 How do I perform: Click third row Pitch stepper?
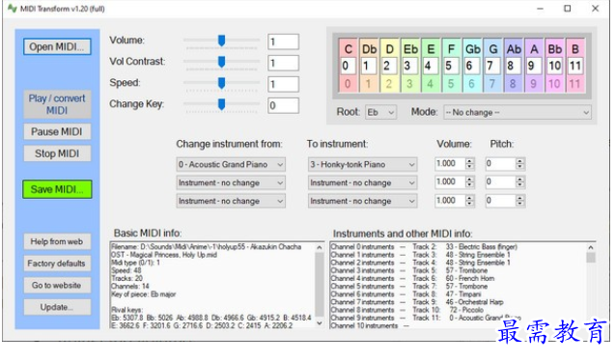(519, 201)
